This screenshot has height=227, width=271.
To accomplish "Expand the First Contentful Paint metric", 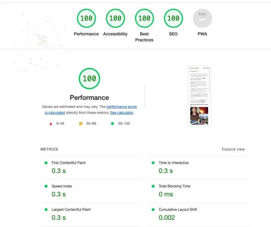I will point(68,163).
